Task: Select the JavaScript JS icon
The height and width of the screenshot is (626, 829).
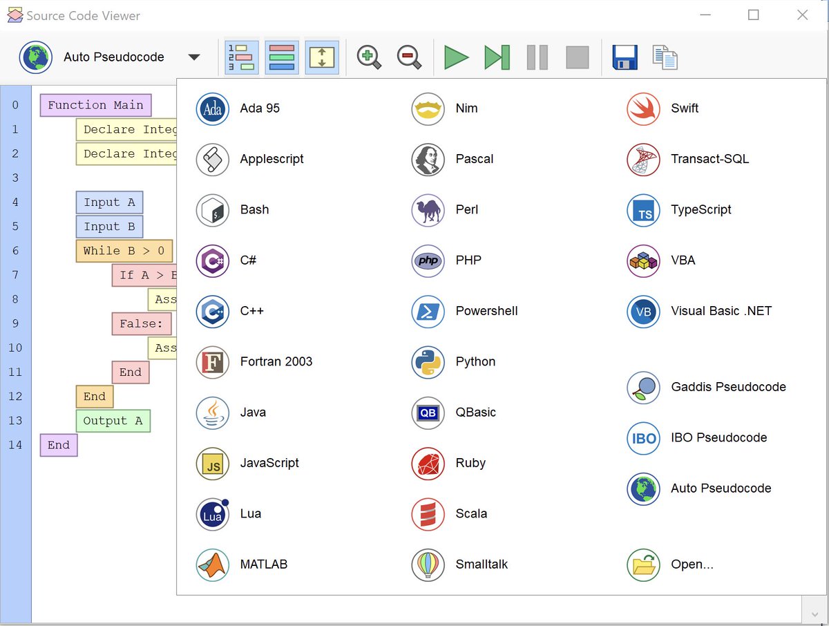Action: [x=212, y=463]
